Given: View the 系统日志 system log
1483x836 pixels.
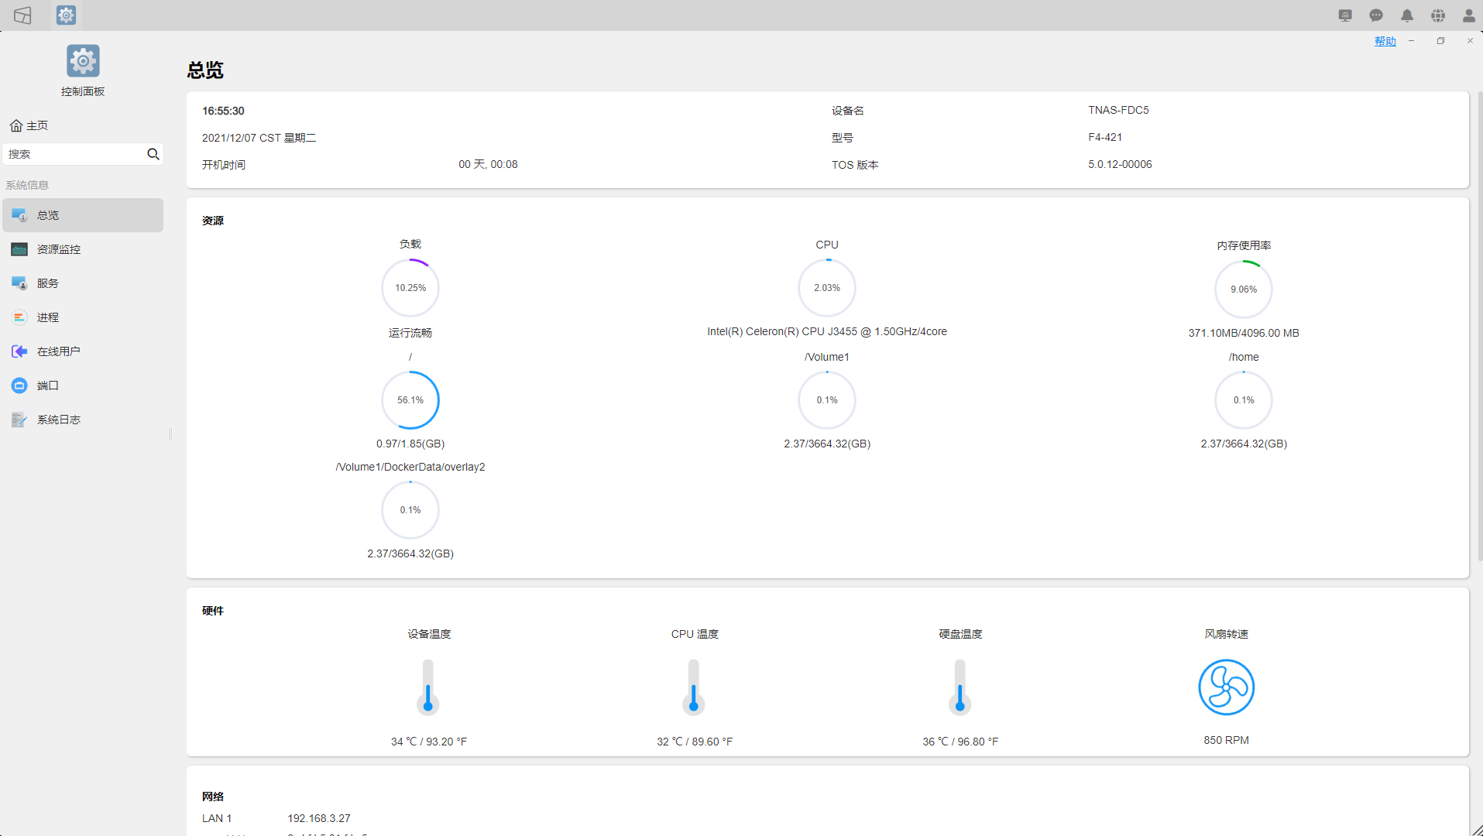Looking at the screenshot, I should (x=58, y=420).
